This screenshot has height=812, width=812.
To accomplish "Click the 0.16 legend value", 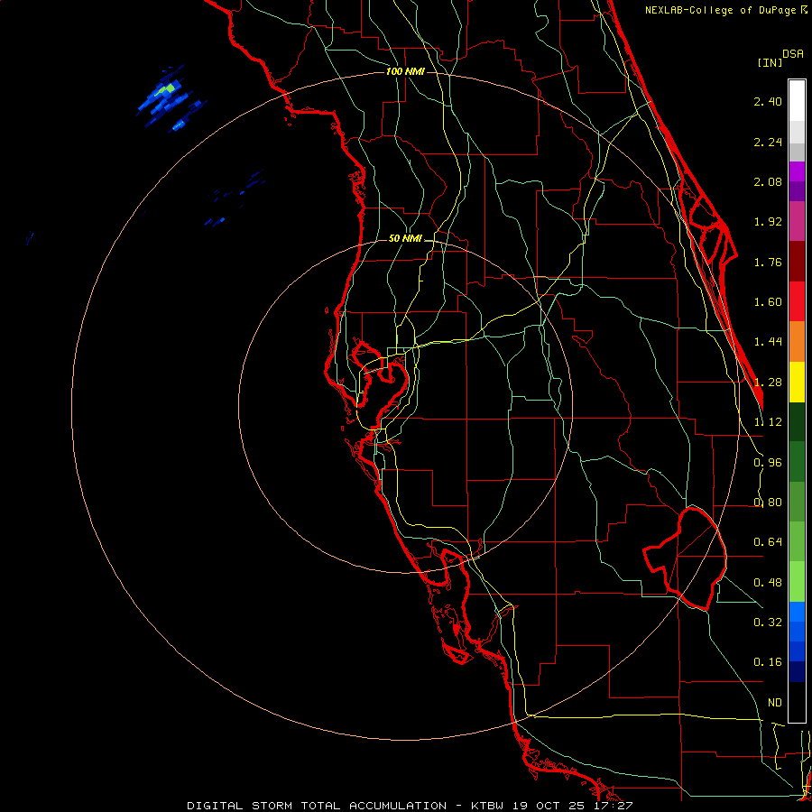I will [x=768, y=662].
